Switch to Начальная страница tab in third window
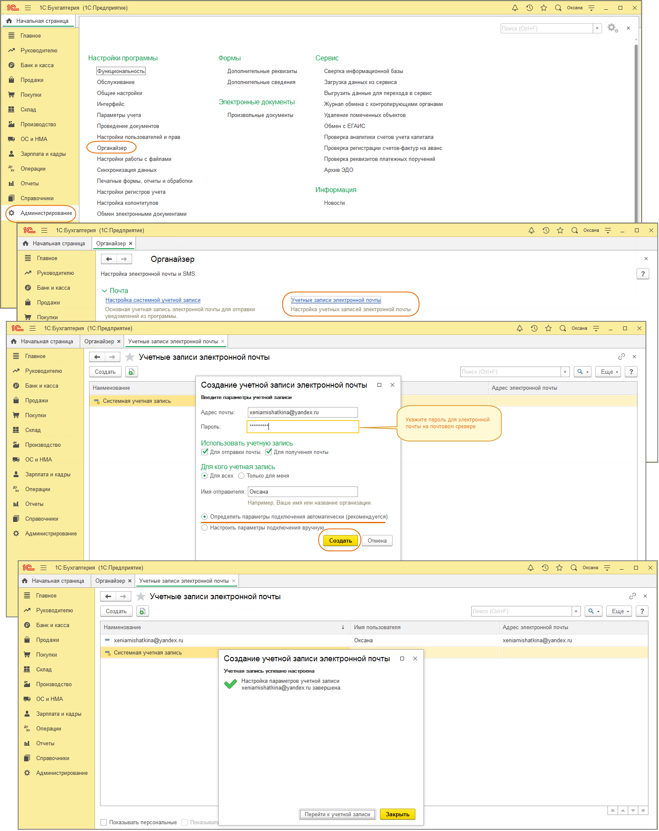 click(42, 341)
